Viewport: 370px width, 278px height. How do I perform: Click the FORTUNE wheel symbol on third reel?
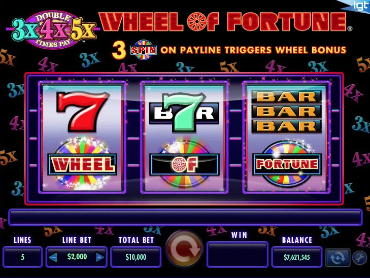287,163
